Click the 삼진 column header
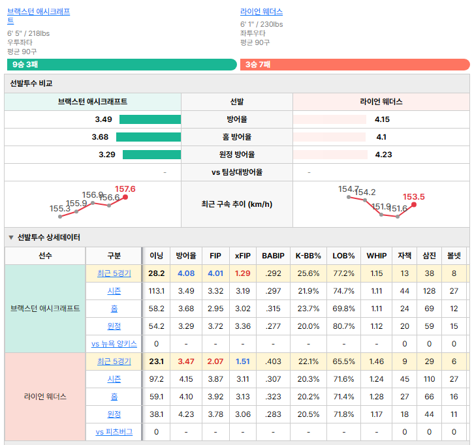 [x=429, y=256]
